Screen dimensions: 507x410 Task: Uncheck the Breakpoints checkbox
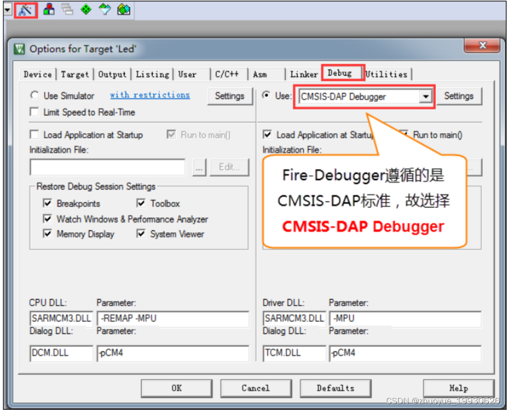click(48, 204)
